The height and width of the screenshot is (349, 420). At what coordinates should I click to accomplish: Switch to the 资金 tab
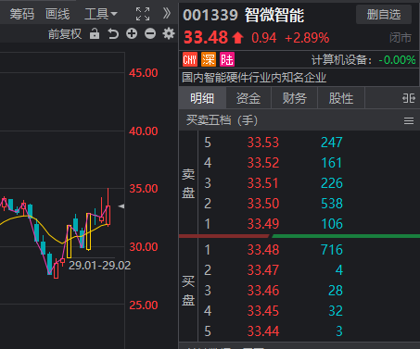(x=248, y=98)
